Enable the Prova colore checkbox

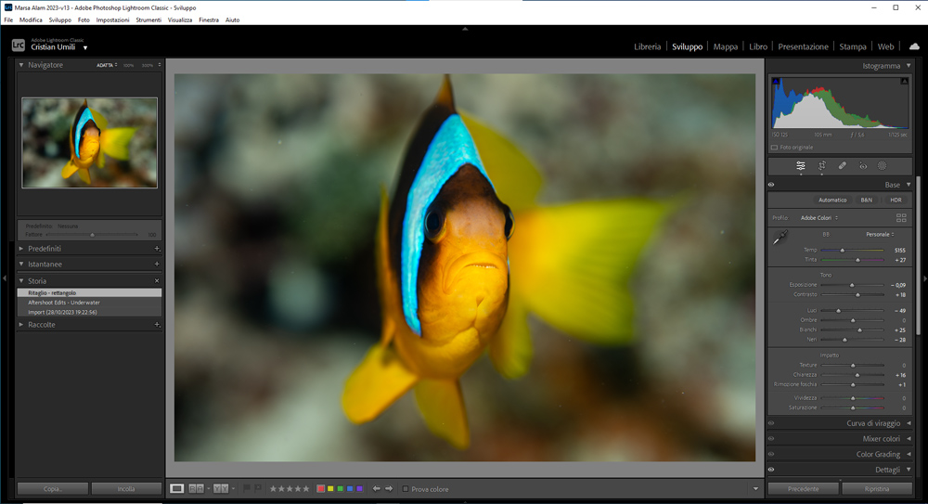(x=405, y=488)
